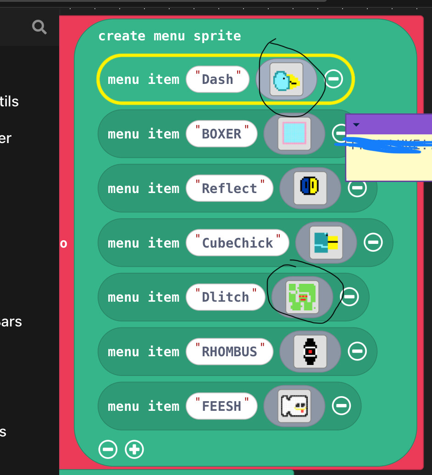
Task: Open the FEESH white fish sprite
Action: [294, 406]
